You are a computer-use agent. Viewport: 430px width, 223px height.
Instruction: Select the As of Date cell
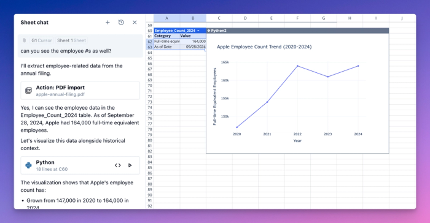167,47
